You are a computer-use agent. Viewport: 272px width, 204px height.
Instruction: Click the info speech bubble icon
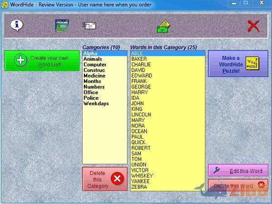(17, 25)
